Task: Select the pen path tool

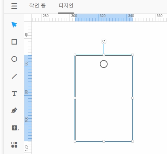Action: (14, 110)
